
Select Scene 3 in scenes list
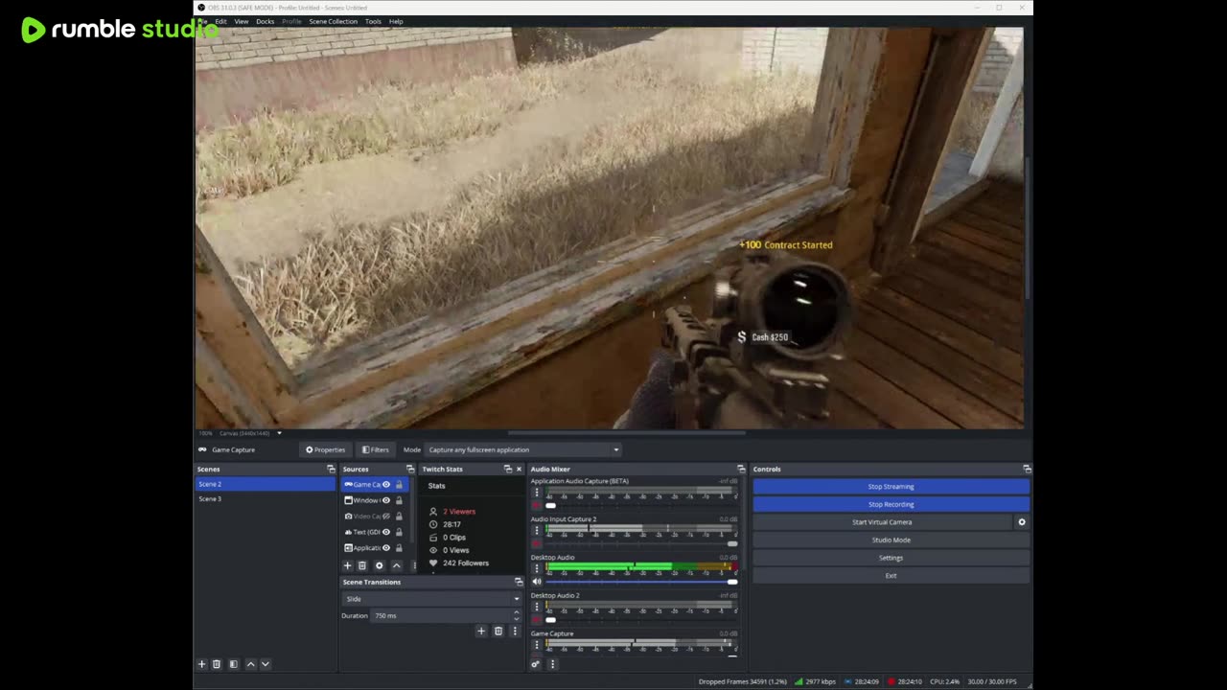pyautogui.click(x=266, y=499)
